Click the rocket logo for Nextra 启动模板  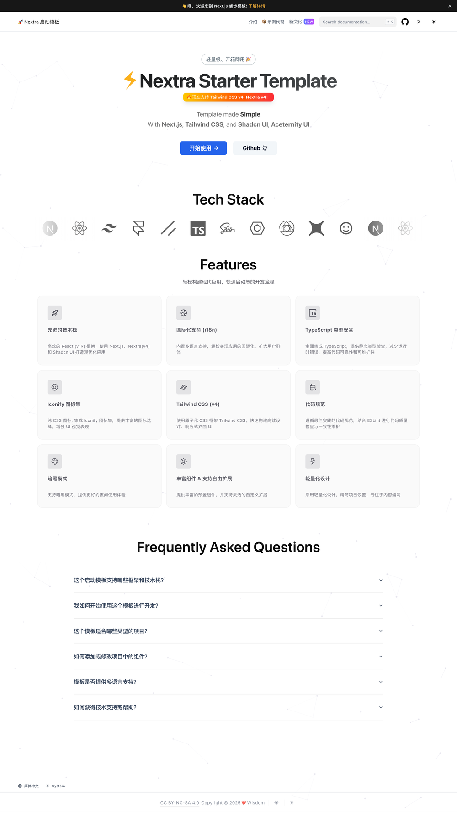[x=20, y=22]
